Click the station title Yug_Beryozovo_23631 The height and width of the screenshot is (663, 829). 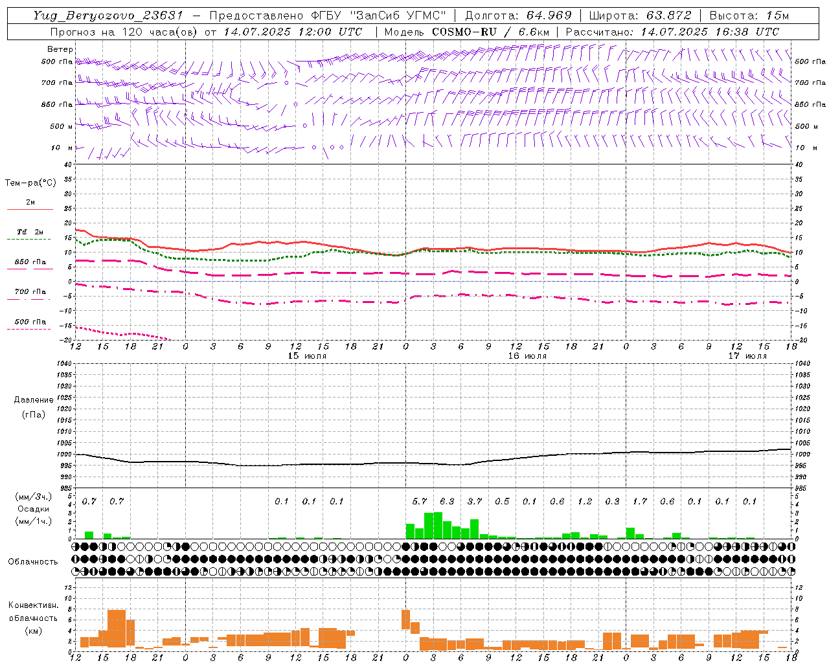point(109,16)
